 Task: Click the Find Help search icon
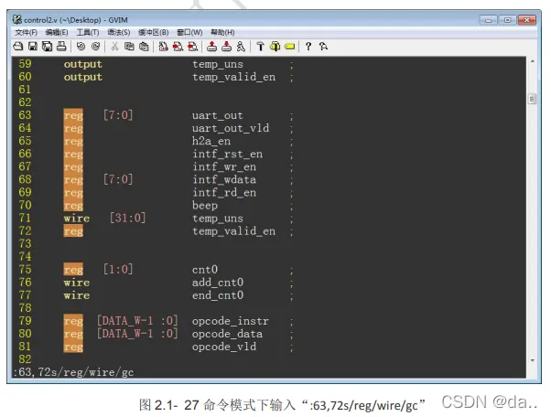[x=323, y=47]
